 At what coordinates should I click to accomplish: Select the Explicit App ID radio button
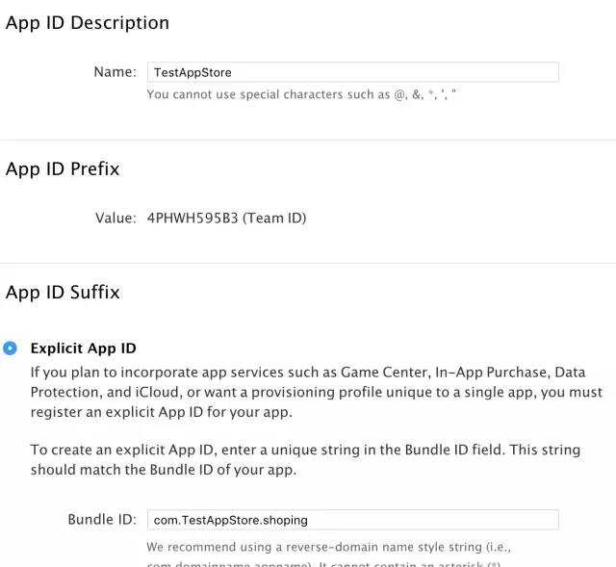click(x=10, y=348)
